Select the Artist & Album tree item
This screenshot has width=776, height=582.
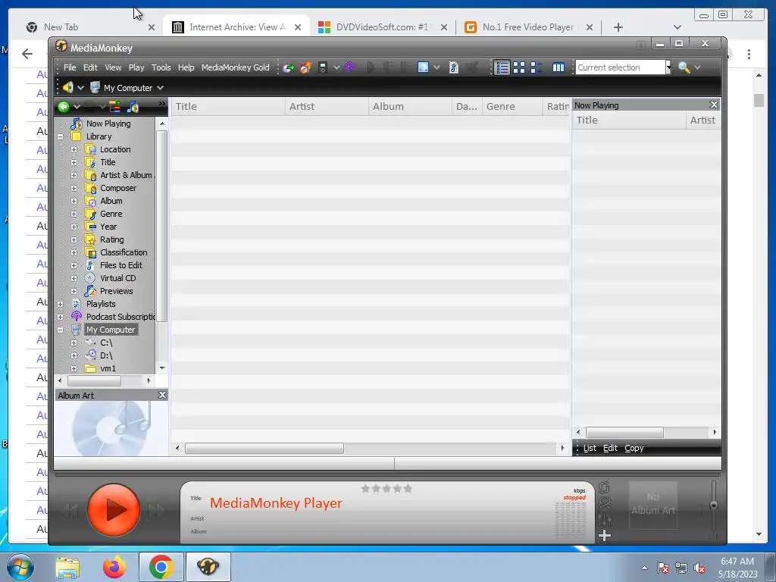point(127,175)
